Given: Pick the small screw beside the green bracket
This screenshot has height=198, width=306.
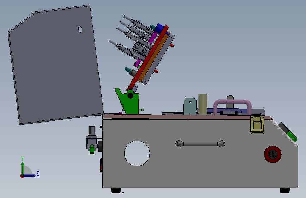Looking at the screenshot, I should (142, 110).
